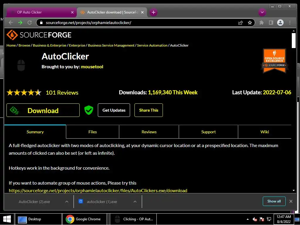Click the green verified shield icon
Viewport: 300px width, 225px height.
coord(89,110)
